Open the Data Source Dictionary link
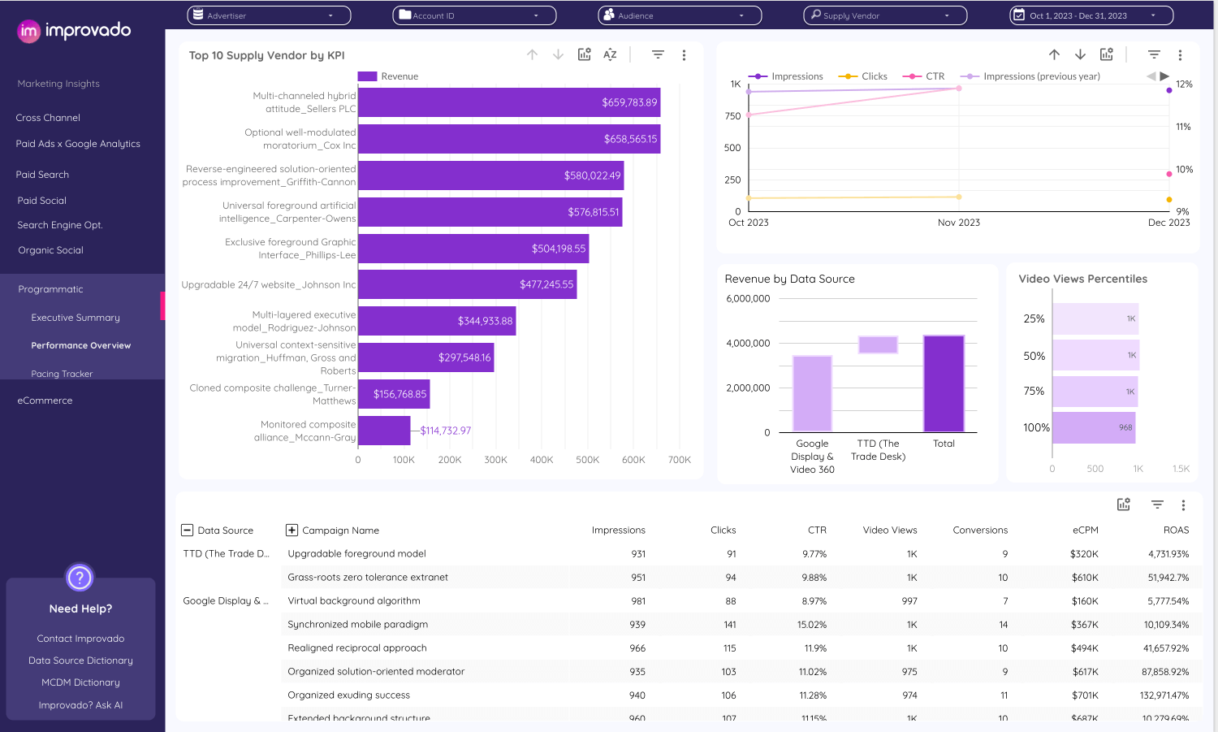Image resolution: width=1218 pixels, height=732 pixels. pos(80,661)
